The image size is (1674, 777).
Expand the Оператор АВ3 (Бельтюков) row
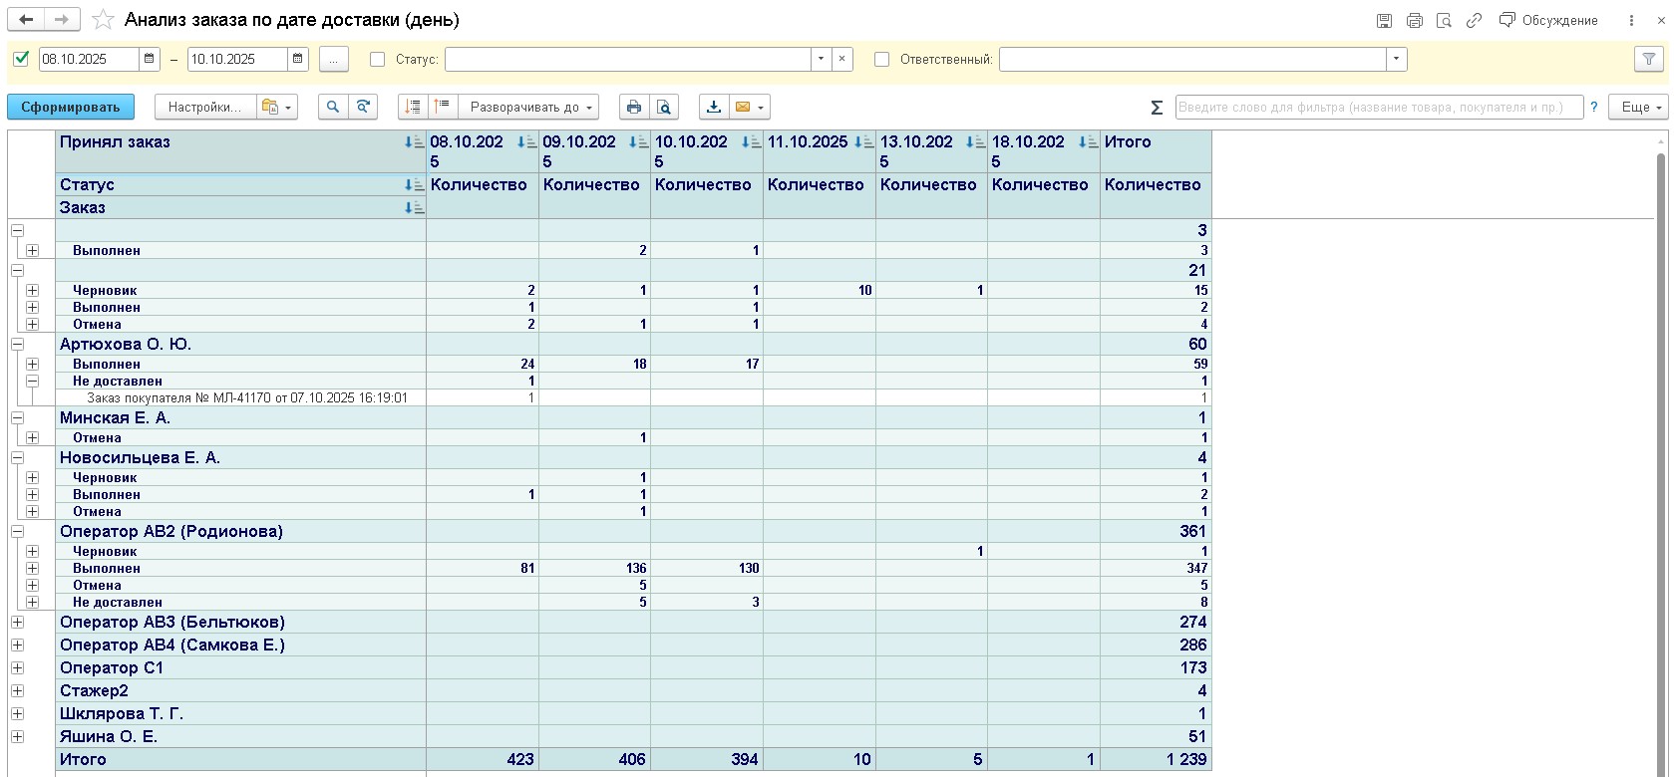(x=17, y=623)
